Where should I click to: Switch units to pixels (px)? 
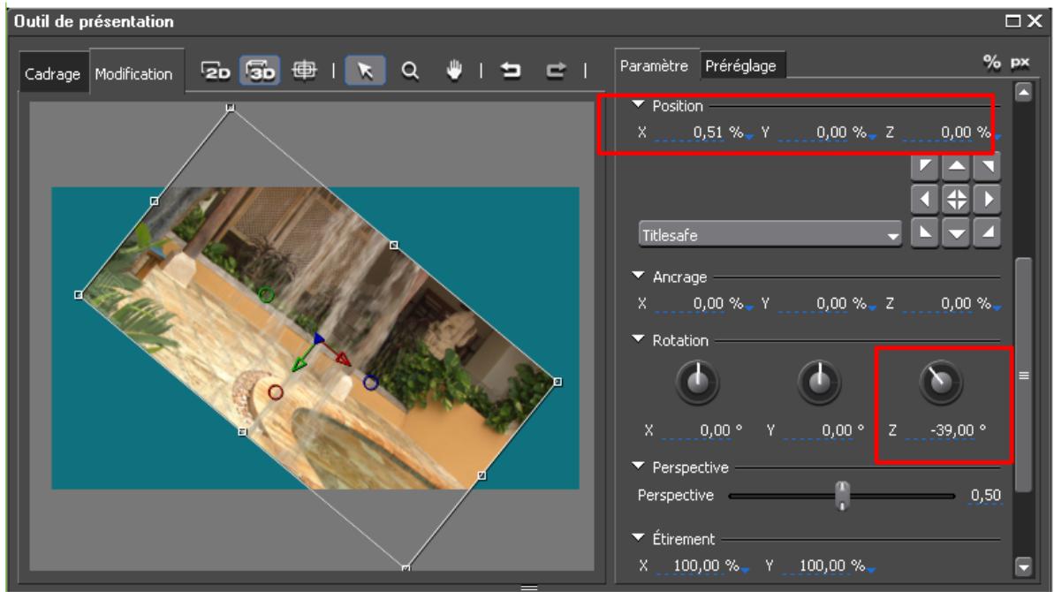pyautogui.click(x=1020, y=63)
